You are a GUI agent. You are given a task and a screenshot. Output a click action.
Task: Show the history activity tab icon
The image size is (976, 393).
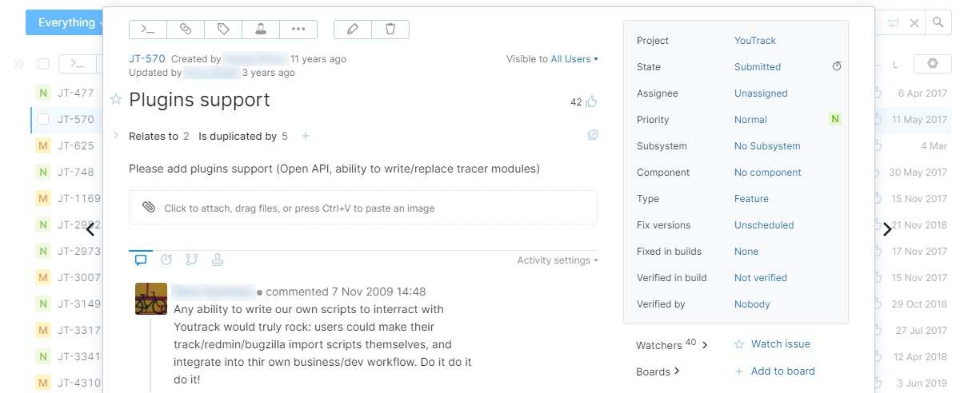coord(166,260)
